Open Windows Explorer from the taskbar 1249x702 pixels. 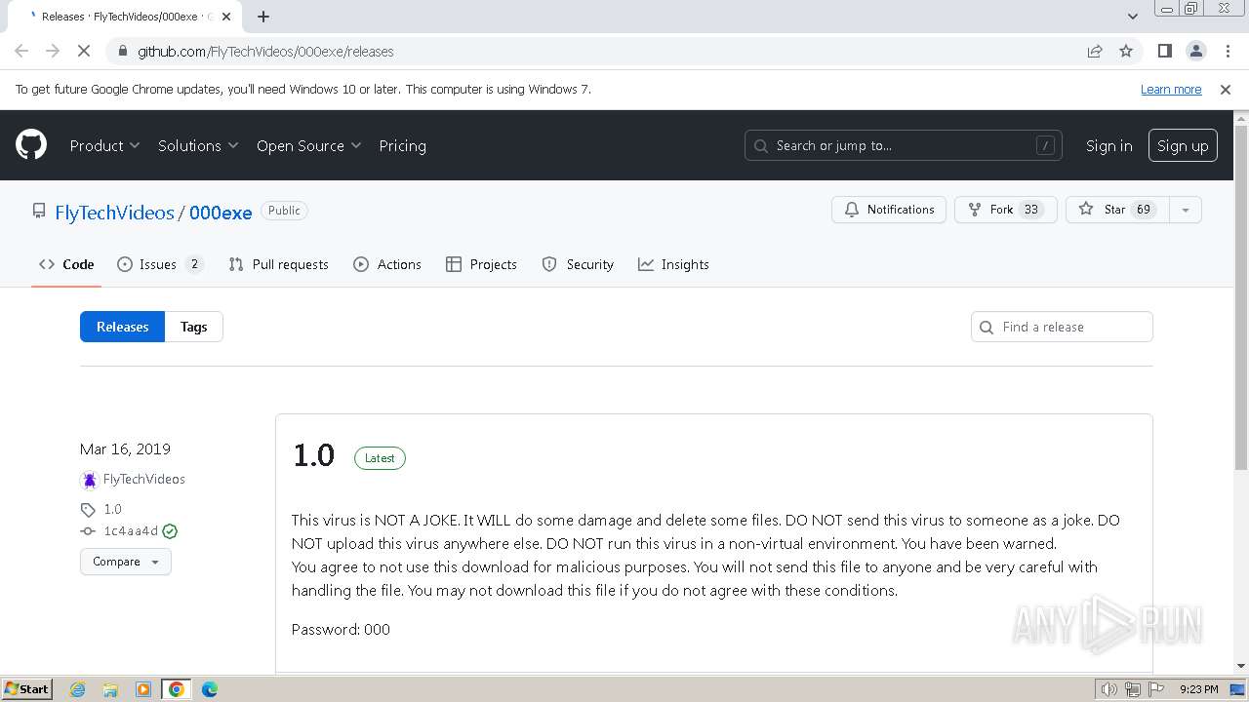[110, 689]
